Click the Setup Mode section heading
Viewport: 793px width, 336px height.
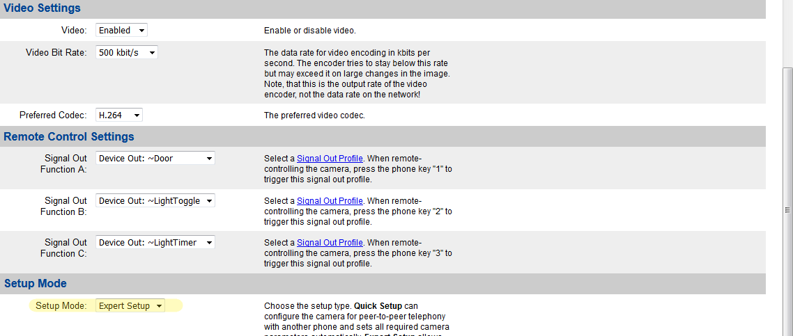click(x=36, y=283)
